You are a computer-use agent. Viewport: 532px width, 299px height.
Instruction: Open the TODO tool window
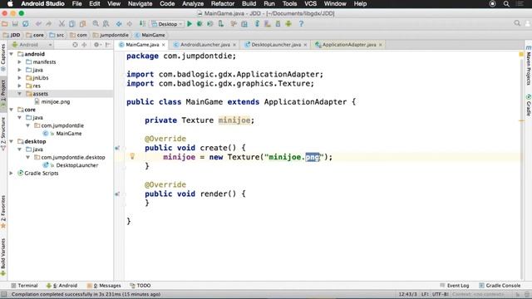(x=140, y=286)
